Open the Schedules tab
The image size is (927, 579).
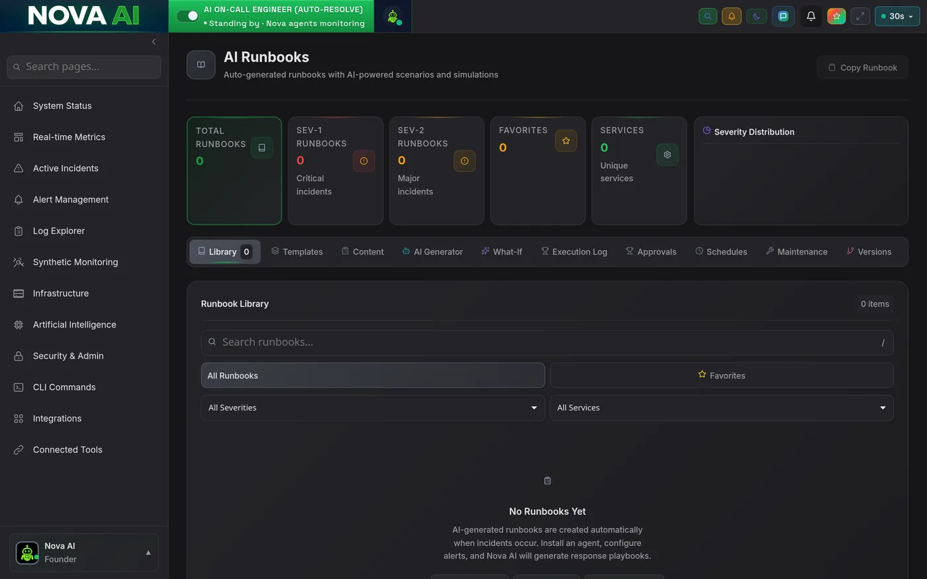(721, 251)
